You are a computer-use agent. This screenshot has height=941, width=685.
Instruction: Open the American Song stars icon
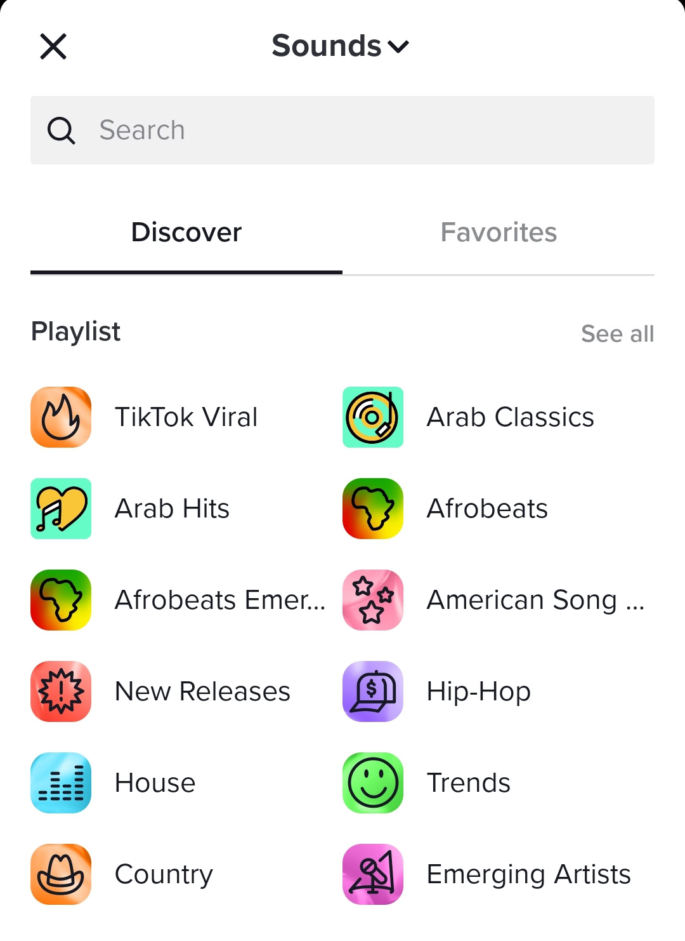[373, 600]
